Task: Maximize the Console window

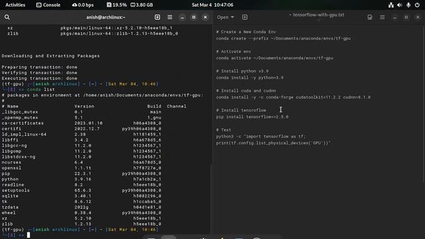Action: [x=193, y=17]
